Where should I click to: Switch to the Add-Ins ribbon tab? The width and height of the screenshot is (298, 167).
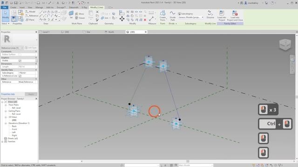[50, 7]
